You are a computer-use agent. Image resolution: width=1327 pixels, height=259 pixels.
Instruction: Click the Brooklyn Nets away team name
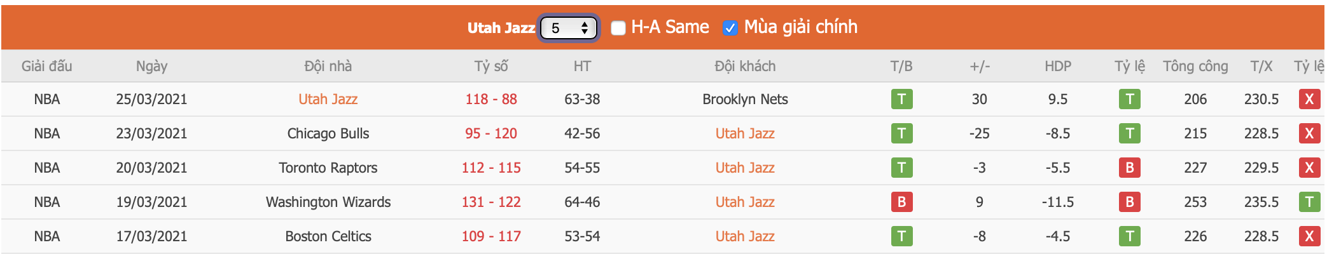tap(745, 99)
